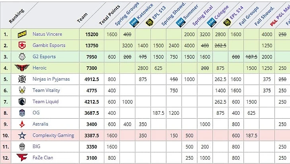Select Ninjas in Pyjamas total 4912.5
The height and width of the screenshot is (164, 290).
[x=92, y=79]
